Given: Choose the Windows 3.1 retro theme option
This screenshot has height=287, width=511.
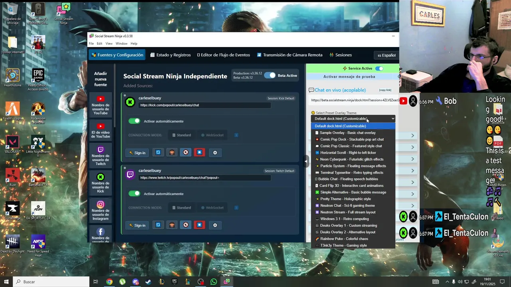Looking at the screenshot, I should pyautogui.click(x=353, y=219).
